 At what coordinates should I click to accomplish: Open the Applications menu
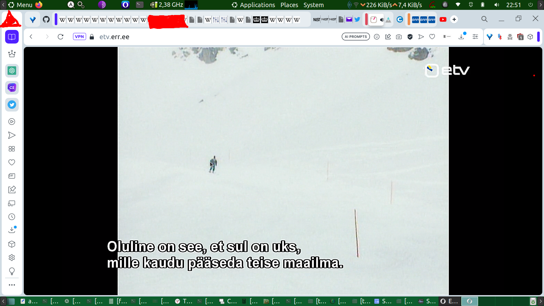pos(253,5)
